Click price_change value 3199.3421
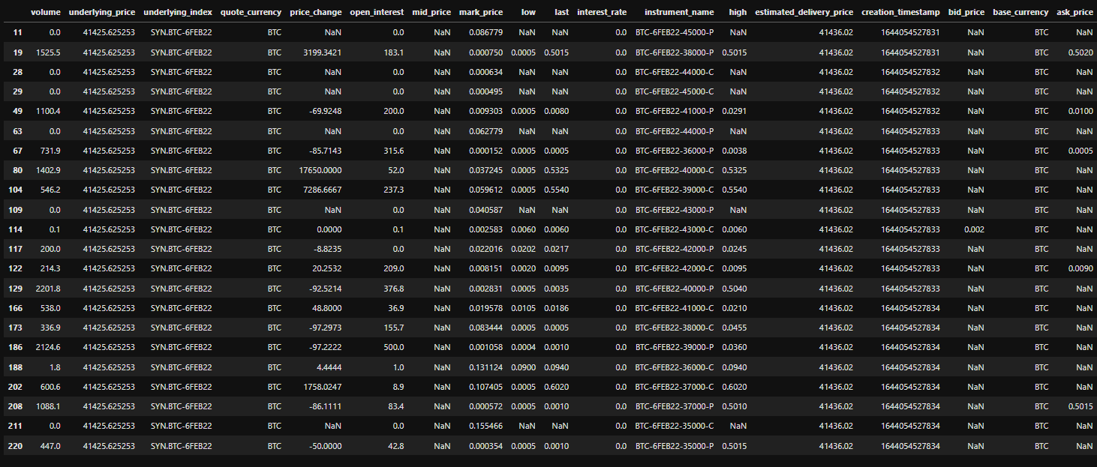 [x=323, y=52]
